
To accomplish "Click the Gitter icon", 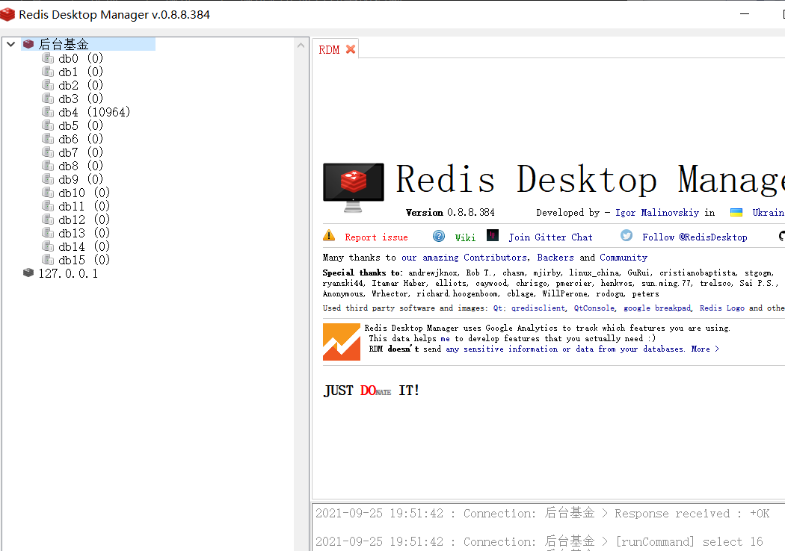I will click(x=493, y=235).
